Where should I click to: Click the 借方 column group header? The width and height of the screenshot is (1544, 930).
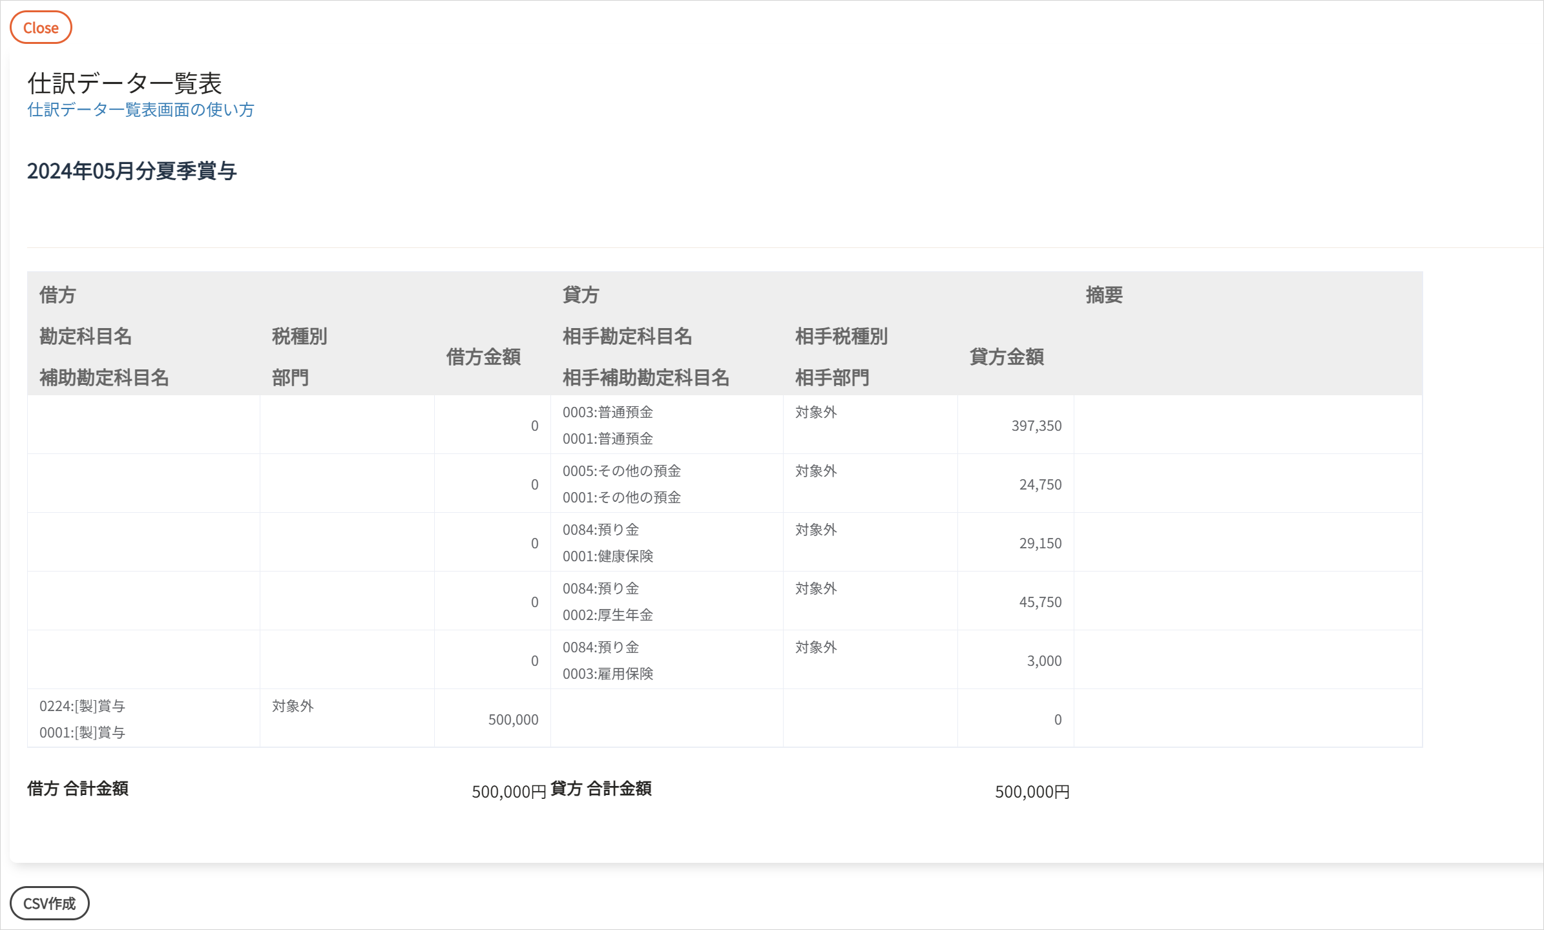click(x=57, y=295)
